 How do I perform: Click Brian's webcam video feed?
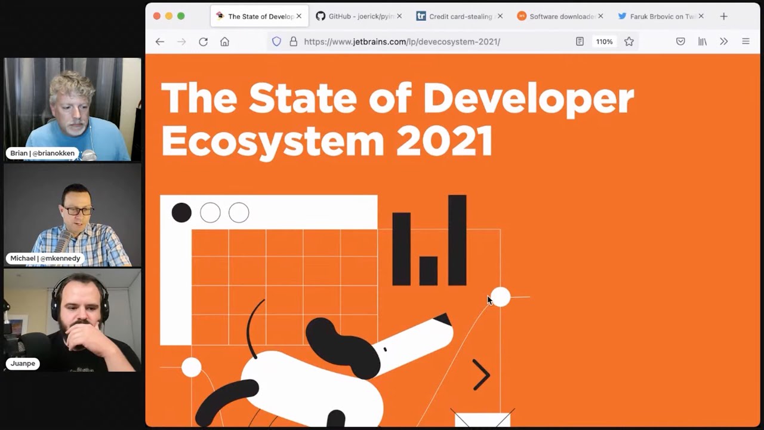click(x=72, y=109)
